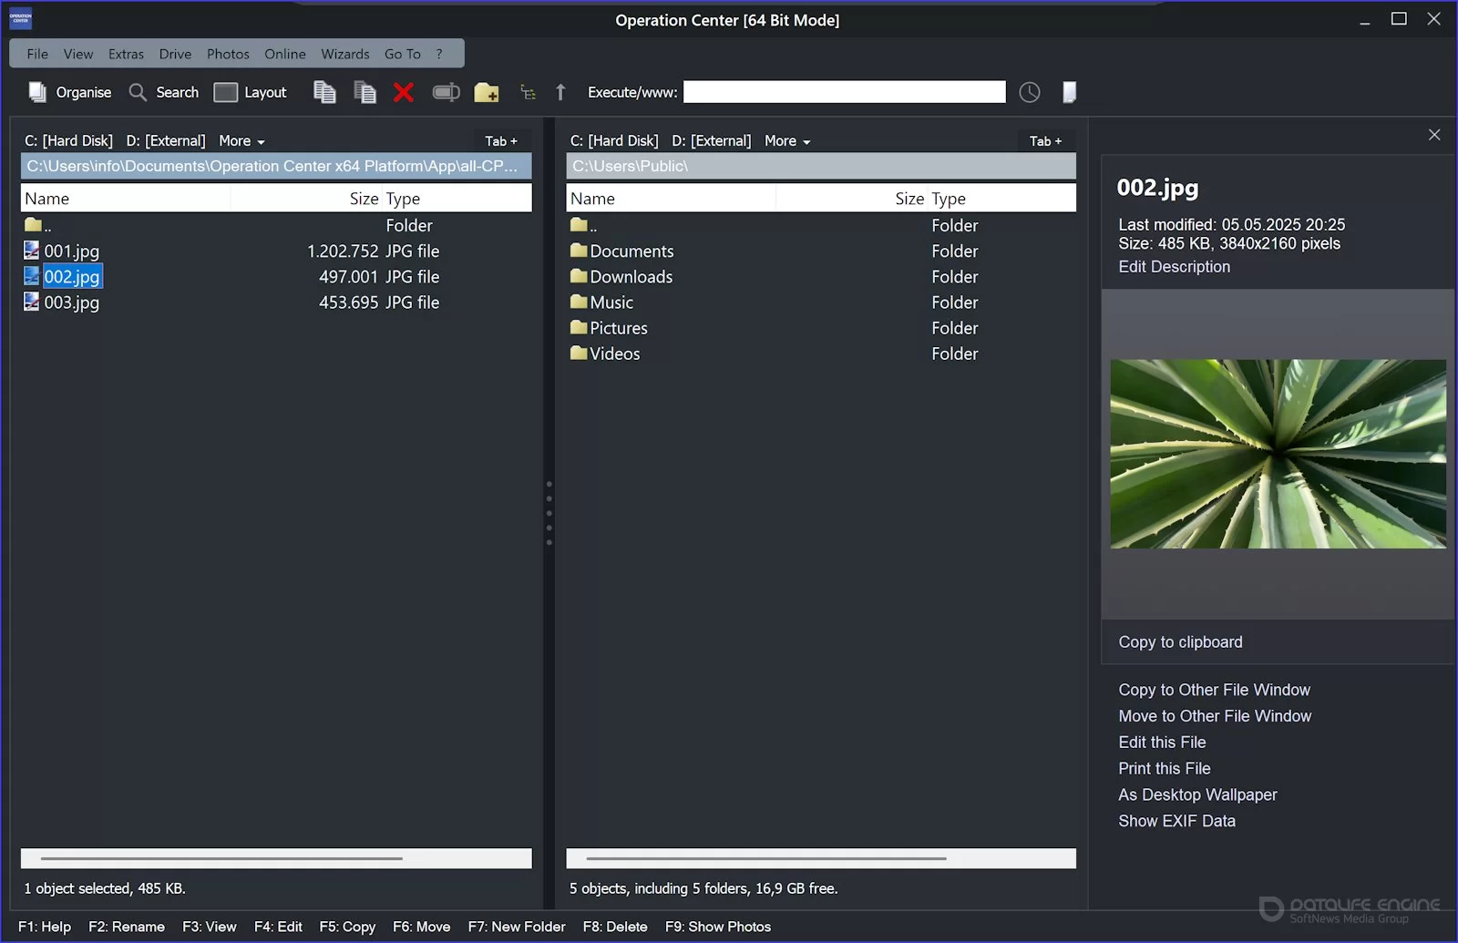This screenshot has height=943, width=1458.
Task: Click the first copy files icon
Action: (324, 92)
